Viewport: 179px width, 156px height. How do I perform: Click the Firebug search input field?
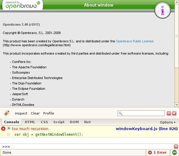point(141,113)
